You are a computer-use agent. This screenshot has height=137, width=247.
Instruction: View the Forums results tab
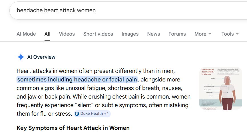177,34
